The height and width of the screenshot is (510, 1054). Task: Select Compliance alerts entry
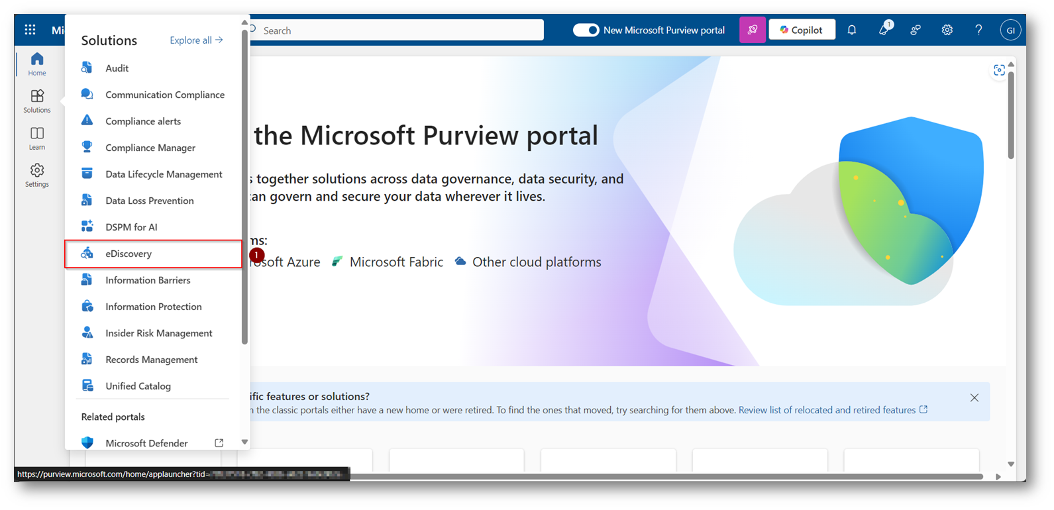point(154,121)
